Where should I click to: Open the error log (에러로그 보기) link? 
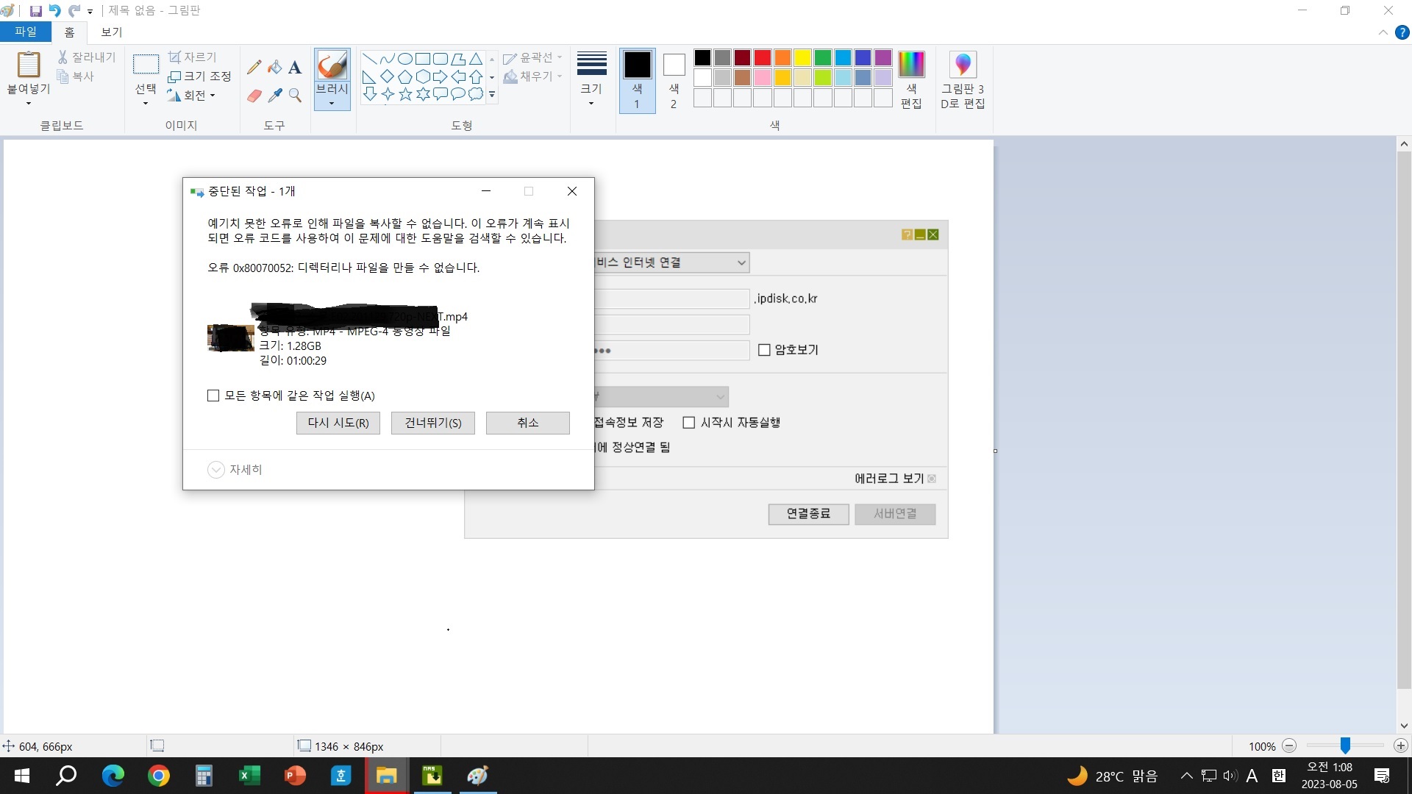click(x=889, y=479)
